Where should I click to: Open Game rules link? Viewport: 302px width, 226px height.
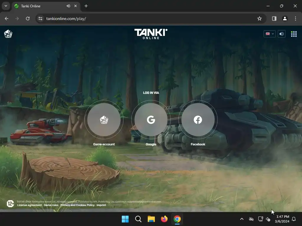click(x=51, y=205)
